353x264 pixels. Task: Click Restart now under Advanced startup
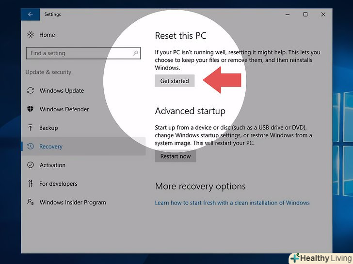[176, 156]
